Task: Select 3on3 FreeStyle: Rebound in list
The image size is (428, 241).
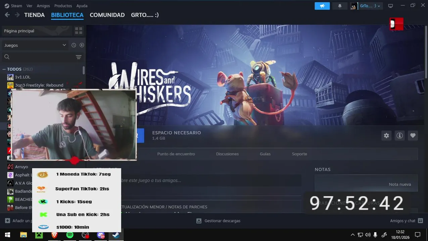Action: coord(39,85)
